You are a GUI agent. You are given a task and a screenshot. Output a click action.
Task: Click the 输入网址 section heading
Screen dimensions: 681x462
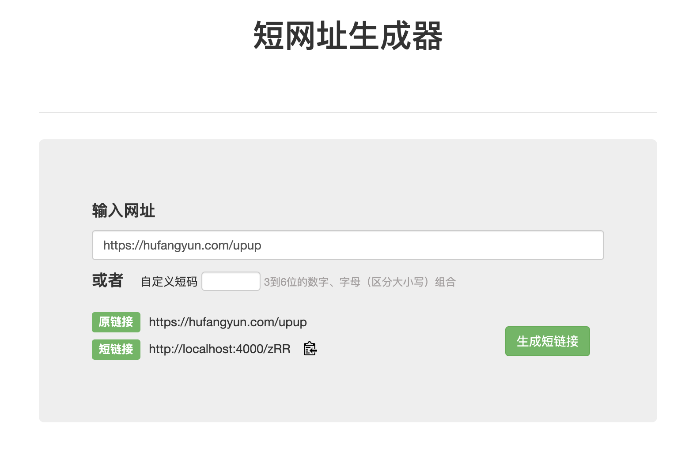(124, 210)
